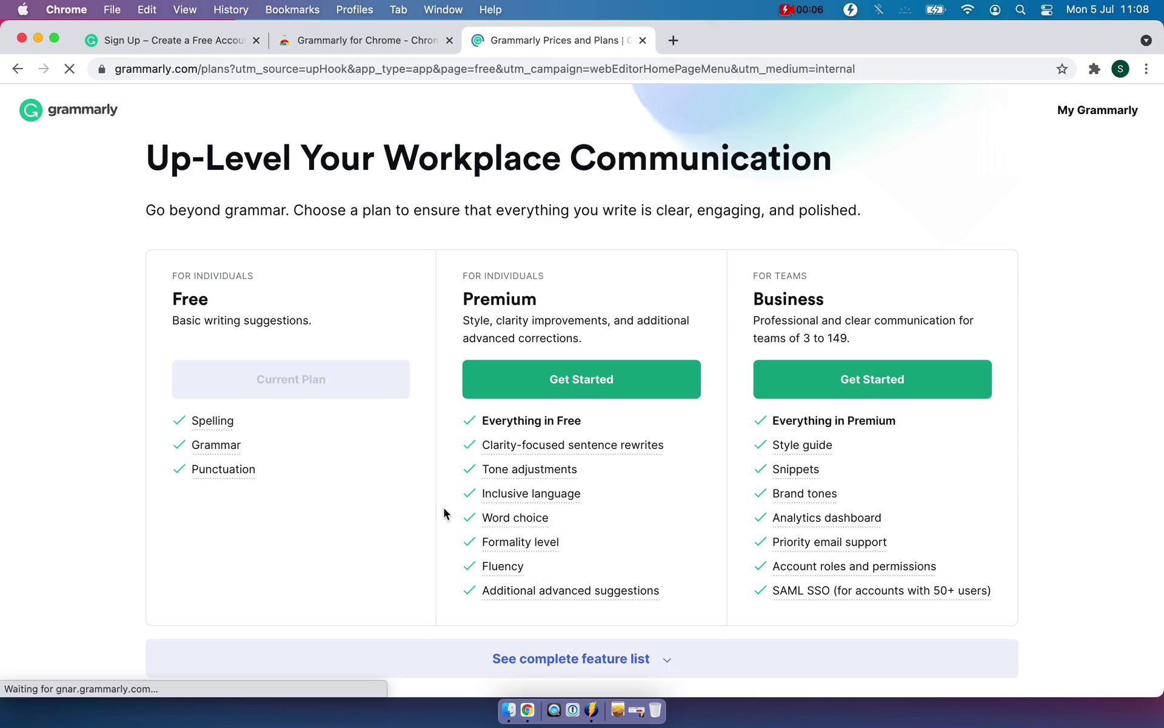This screenshot has height=728, width=1164.
Task: Click Account roles and permissions feature
Action: [854, 567]
